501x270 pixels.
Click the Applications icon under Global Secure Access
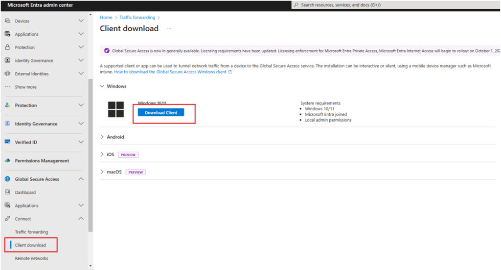click(x=7, y=205)
